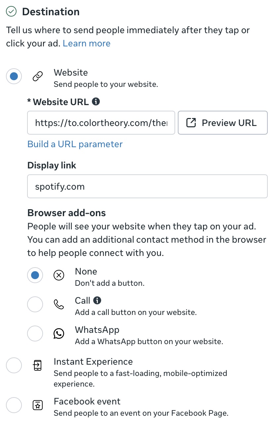Click the Instant Experience mobile icon
The image size is (275, 425).
(38, 365)
